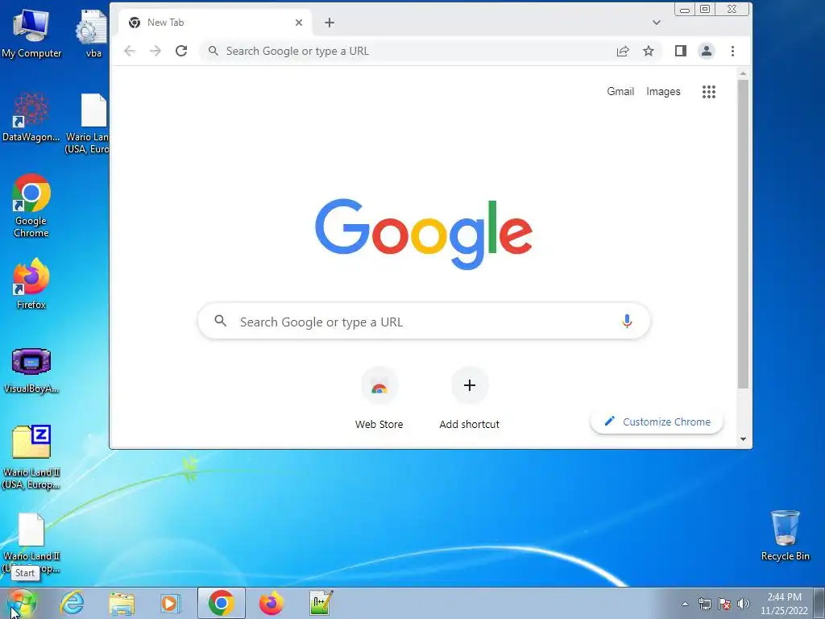Open the Images link

(x=663, y=92)
